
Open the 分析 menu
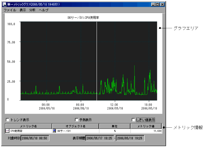click(32, 10)
